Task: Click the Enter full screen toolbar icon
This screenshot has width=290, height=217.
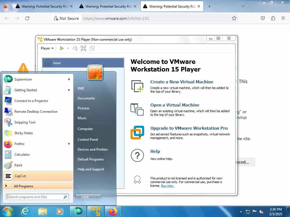Action: click(x=84, y=48)
